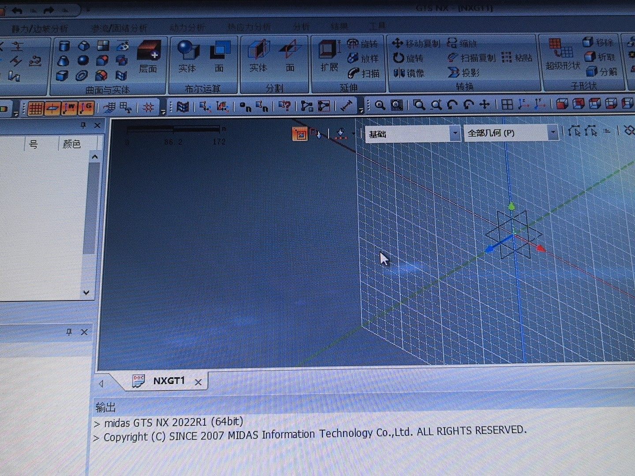
Task: Select the NXGT1 document tab
Action: (168, 381)
